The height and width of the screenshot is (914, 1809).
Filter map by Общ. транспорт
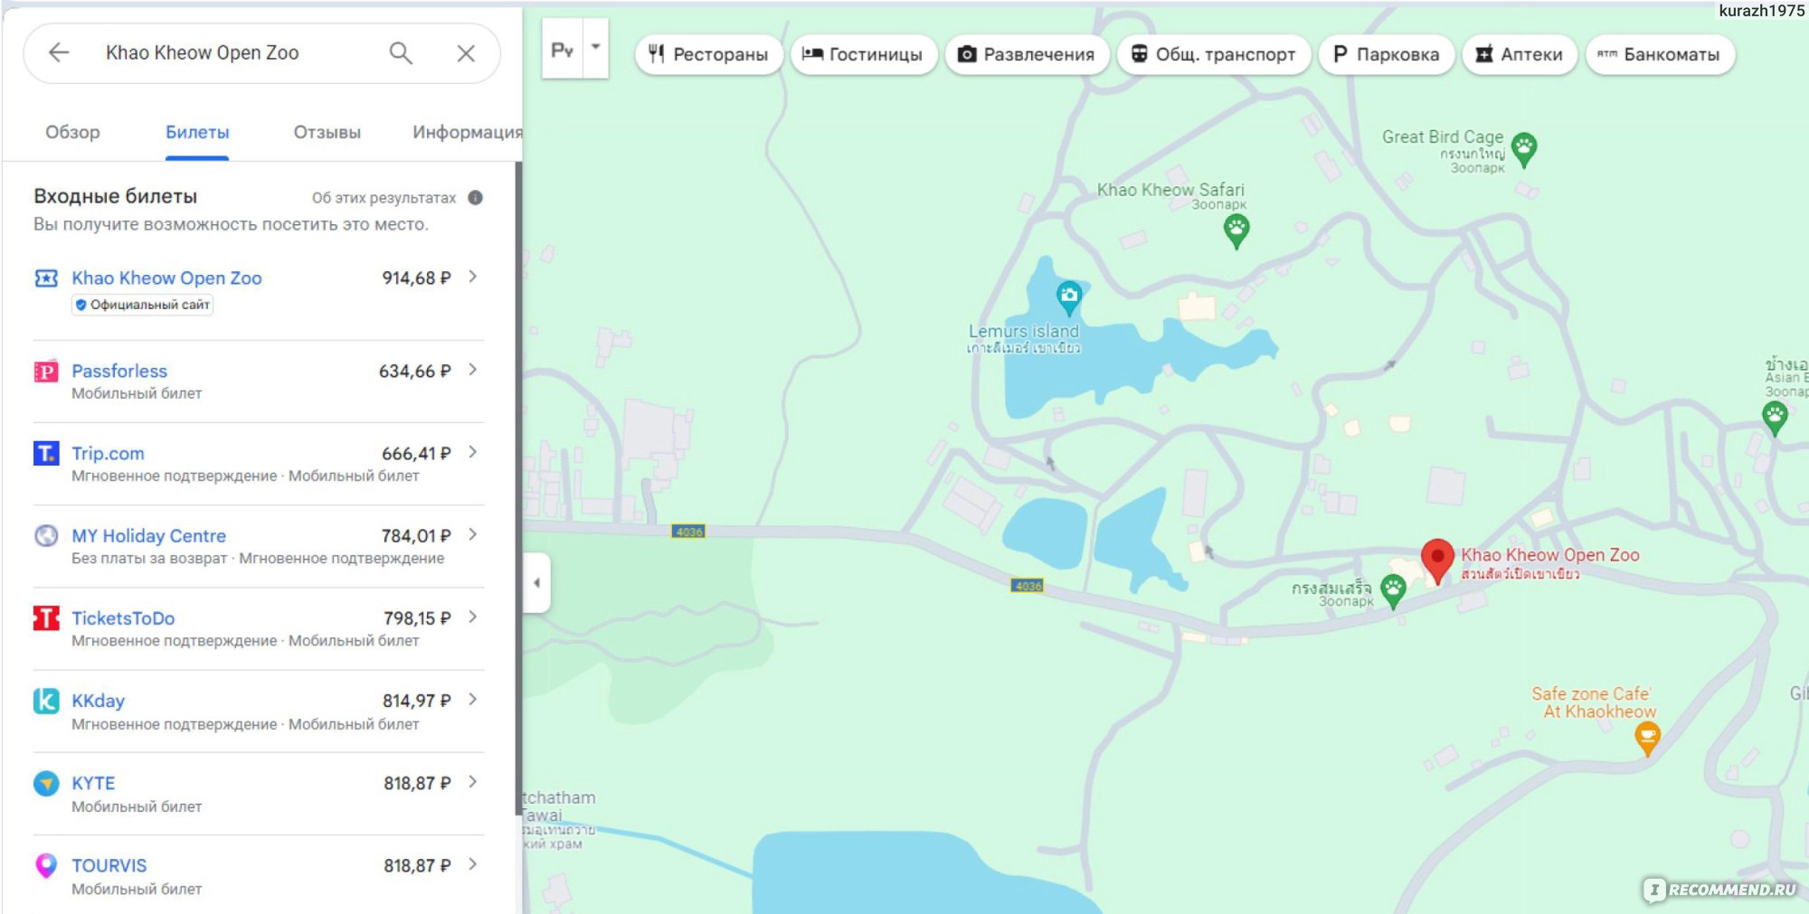click(x=1214, y=54)
